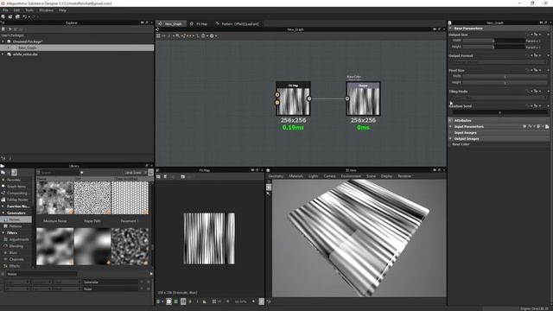The height and width of the screenshot is (311, 553).
Task: Click the rightmost icon in 2D view bottom bar
Action: click(x=261, y=301)
